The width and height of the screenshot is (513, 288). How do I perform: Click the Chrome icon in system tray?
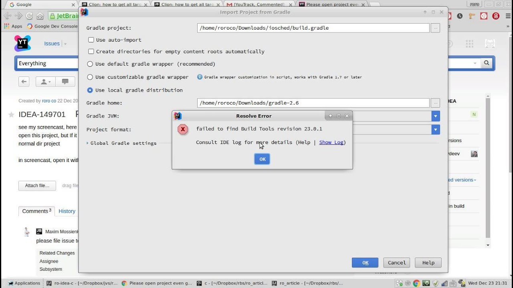416,283
